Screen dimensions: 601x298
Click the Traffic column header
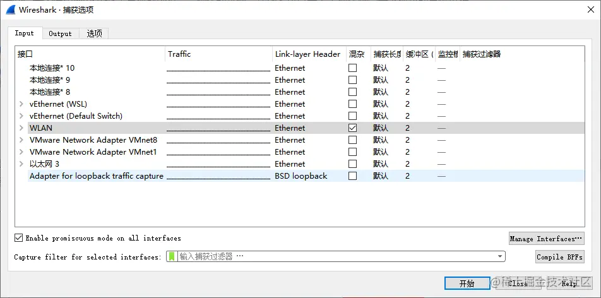[219, 54]
